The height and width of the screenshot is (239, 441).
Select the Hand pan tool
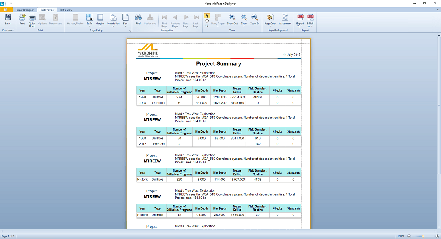(x=207, y=21)
